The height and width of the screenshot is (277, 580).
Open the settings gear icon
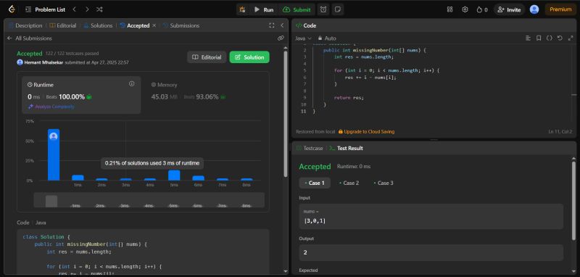(465, 9)
